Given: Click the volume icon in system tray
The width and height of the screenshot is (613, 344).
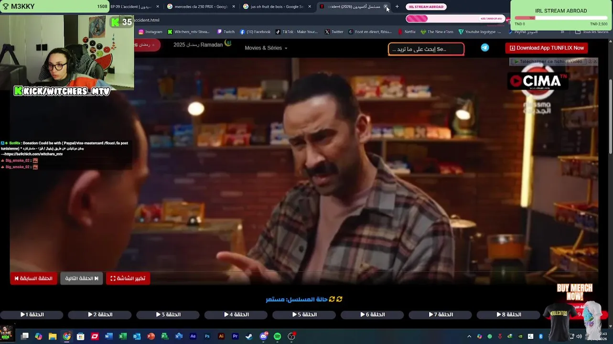Looking at the screenshot, I should (579, 336).
